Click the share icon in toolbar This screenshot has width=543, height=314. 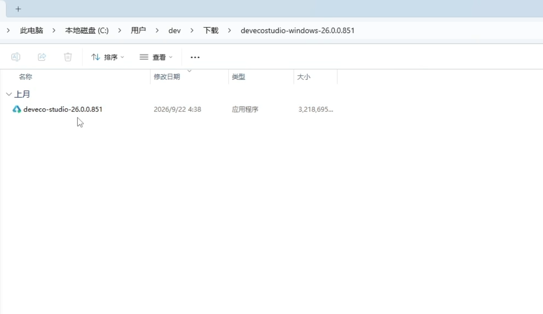[x=42, y=57]
